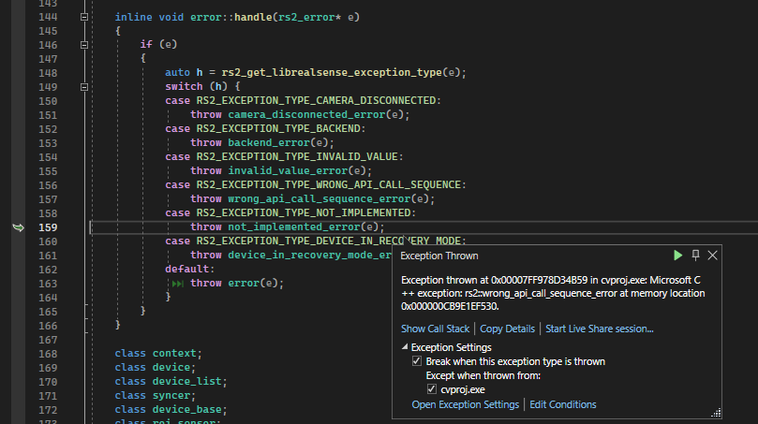The image size is (758, 424).
Task: Grab the popup resize grip corner
Action: coord(716,413)
